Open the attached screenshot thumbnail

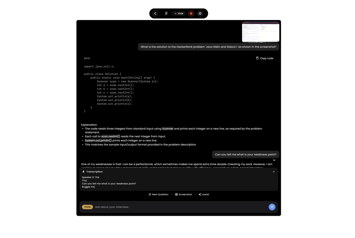click(x=261, y=32)
